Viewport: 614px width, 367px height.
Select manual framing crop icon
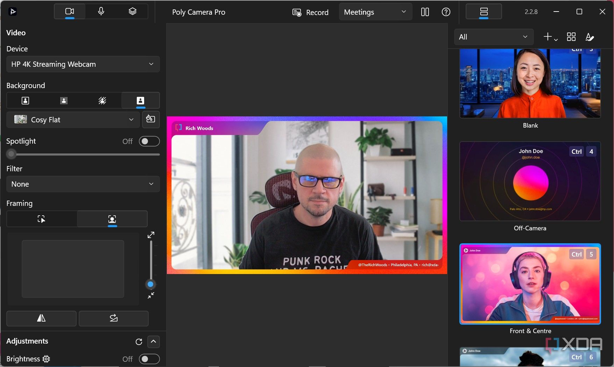click(41, 219)
